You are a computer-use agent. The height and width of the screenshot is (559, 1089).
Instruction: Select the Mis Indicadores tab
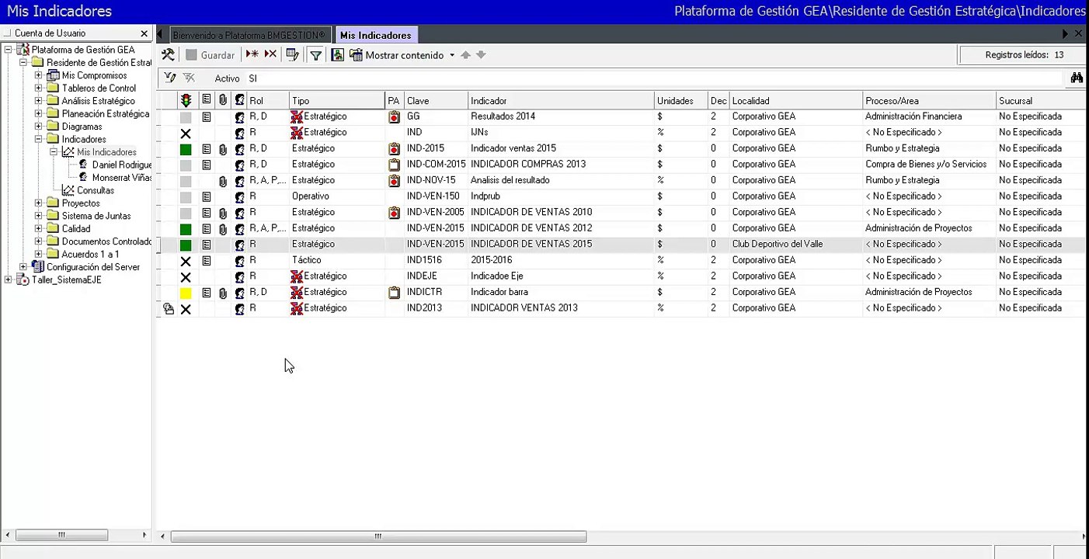(x=376, y=35)
